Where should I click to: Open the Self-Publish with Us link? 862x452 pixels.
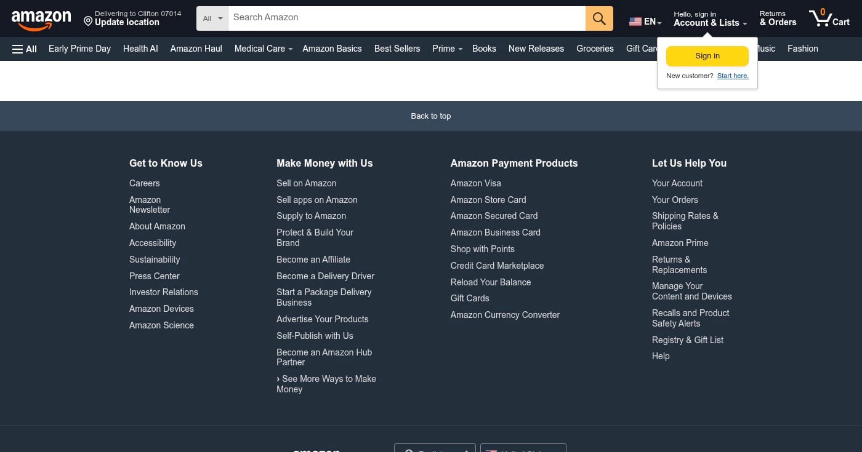pyautogui.click(x=315, y=336)
